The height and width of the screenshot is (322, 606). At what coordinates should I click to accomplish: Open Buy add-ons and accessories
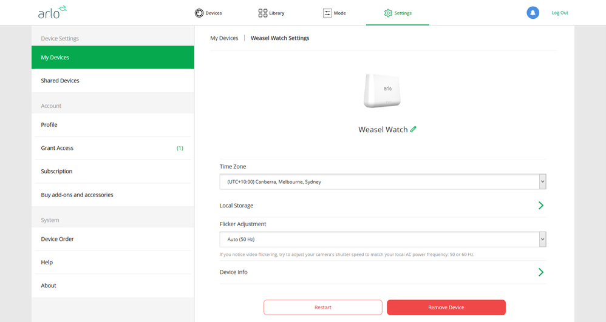pyautogui.click(x=113, y=195)
